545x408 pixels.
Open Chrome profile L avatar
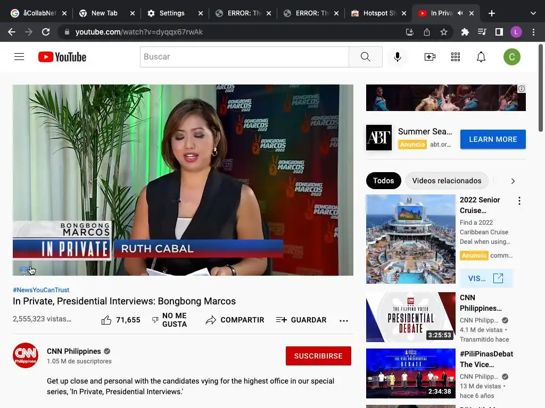click(516, 32)
